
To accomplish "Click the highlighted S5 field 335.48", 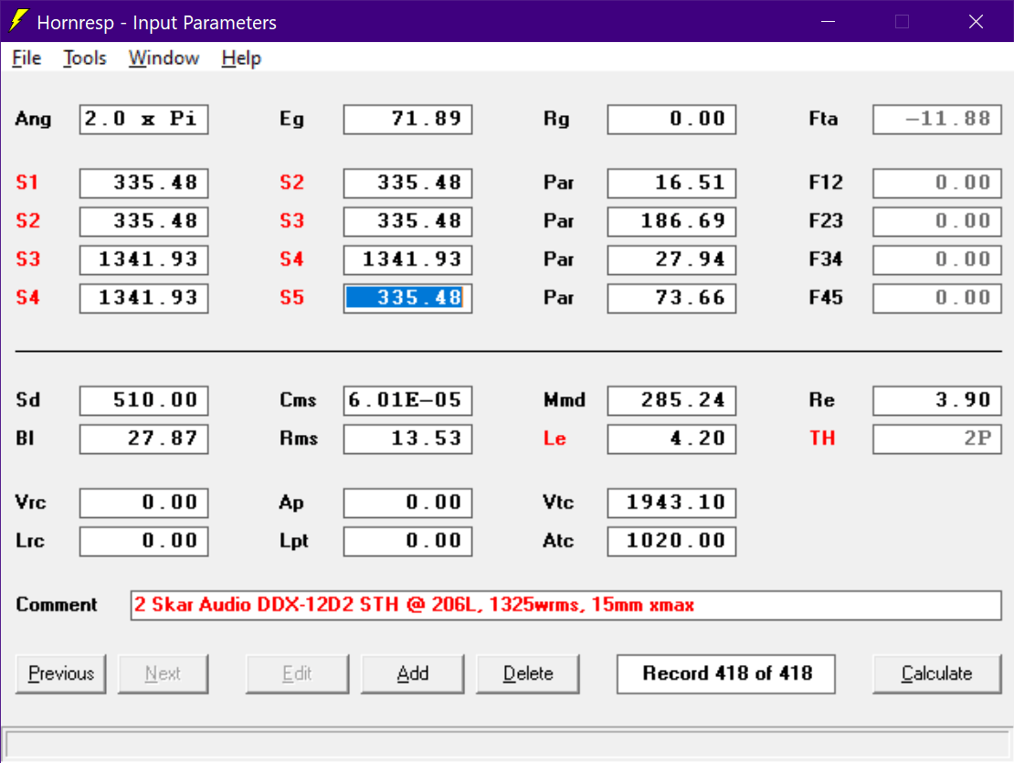I will click(x=407, y=298).
